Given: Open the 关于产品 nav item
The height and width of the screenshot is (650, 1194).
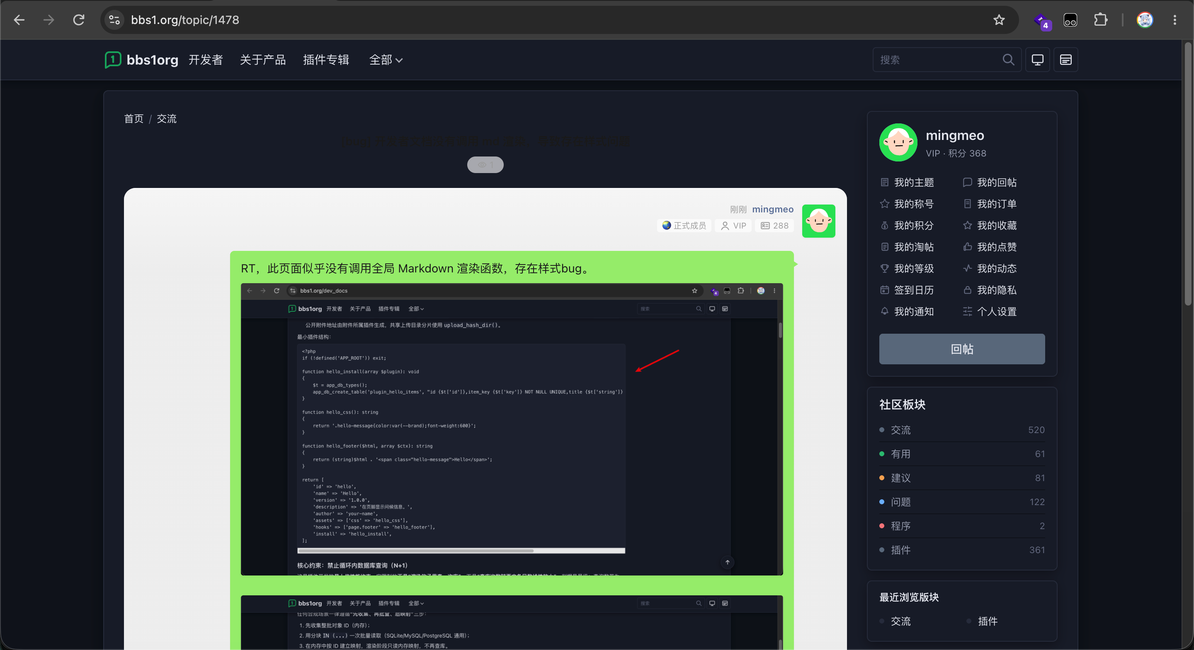Looking at the screenshot, I should click(x=263, y=60).
